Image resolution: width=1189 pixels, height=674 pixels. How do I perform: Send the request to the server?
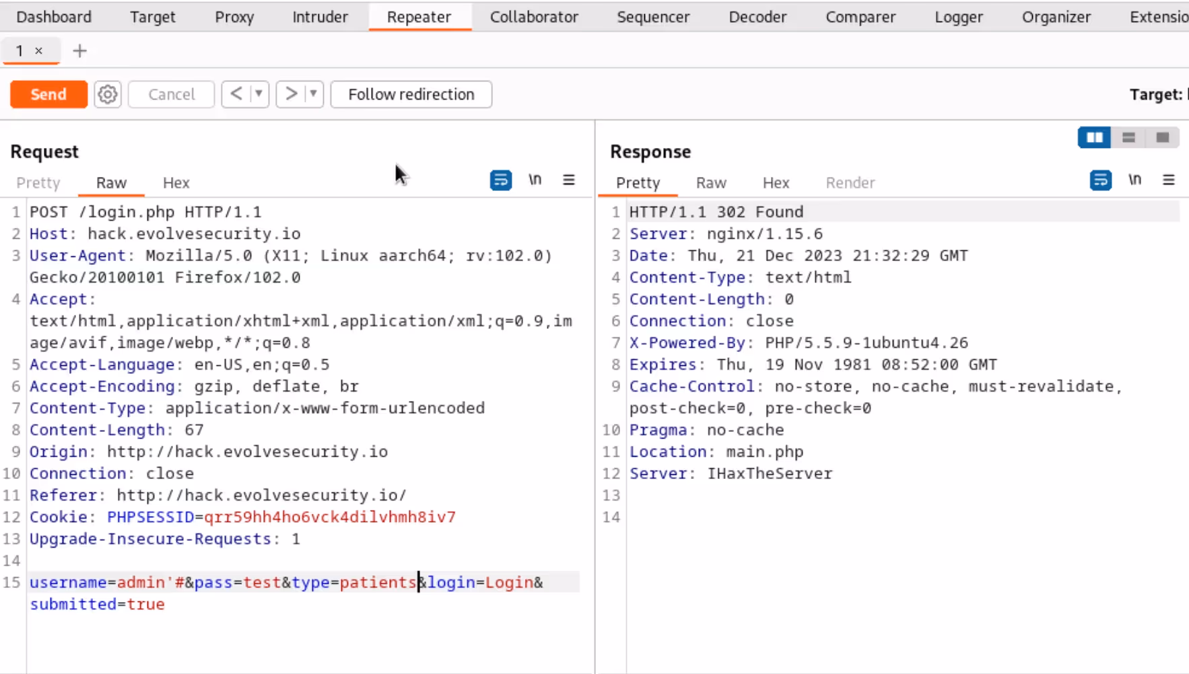pyautogui.click(x=48, y=94)
